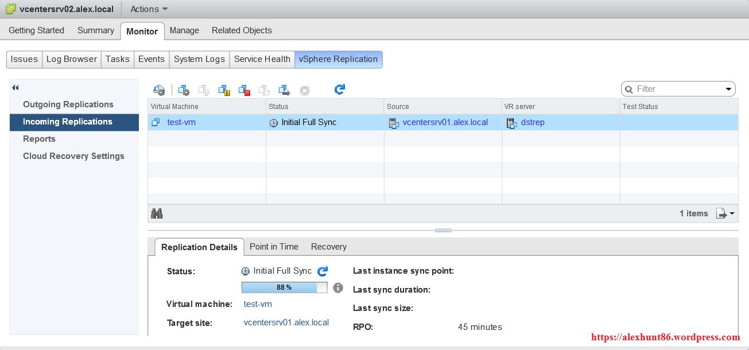Viewport: 749px width, 350px height.
Task: Click the stop replication toolbar icon
Action: coord(245,90)
